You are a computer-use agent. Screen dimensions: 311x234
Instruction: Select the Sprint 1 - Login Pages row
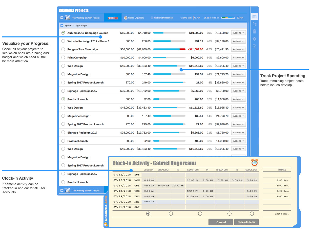153,26
